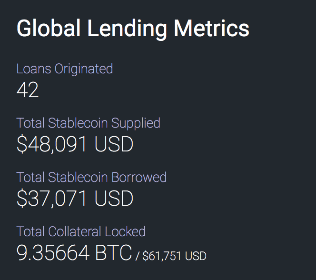Click the word "Collateral" in the label
Viewport: 316px width, 280px height.
pos(76,231)
